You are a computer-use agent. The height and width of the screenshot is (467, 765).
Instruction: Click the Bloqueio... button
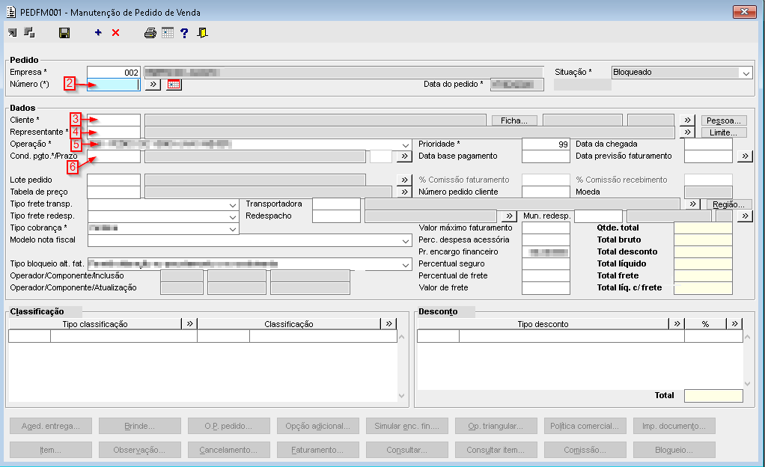click(x=674, y=450)
